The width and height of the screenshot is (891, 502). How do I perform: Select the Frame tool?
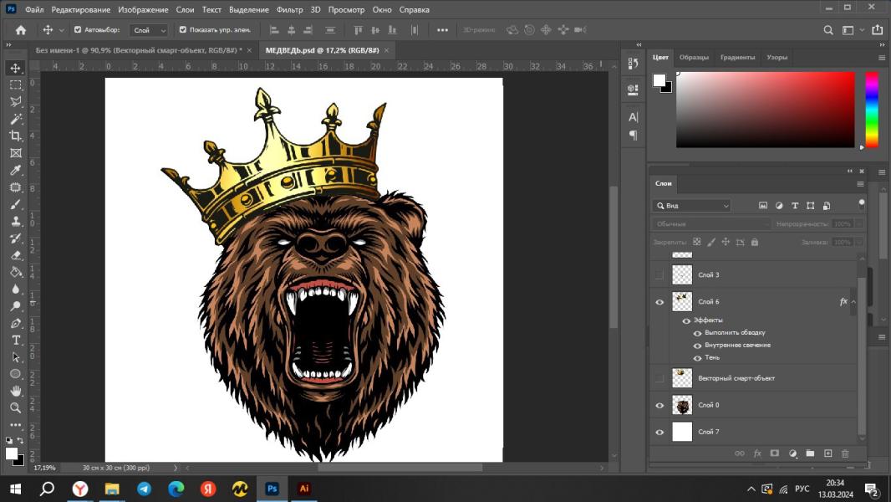[x=15, y=153]
